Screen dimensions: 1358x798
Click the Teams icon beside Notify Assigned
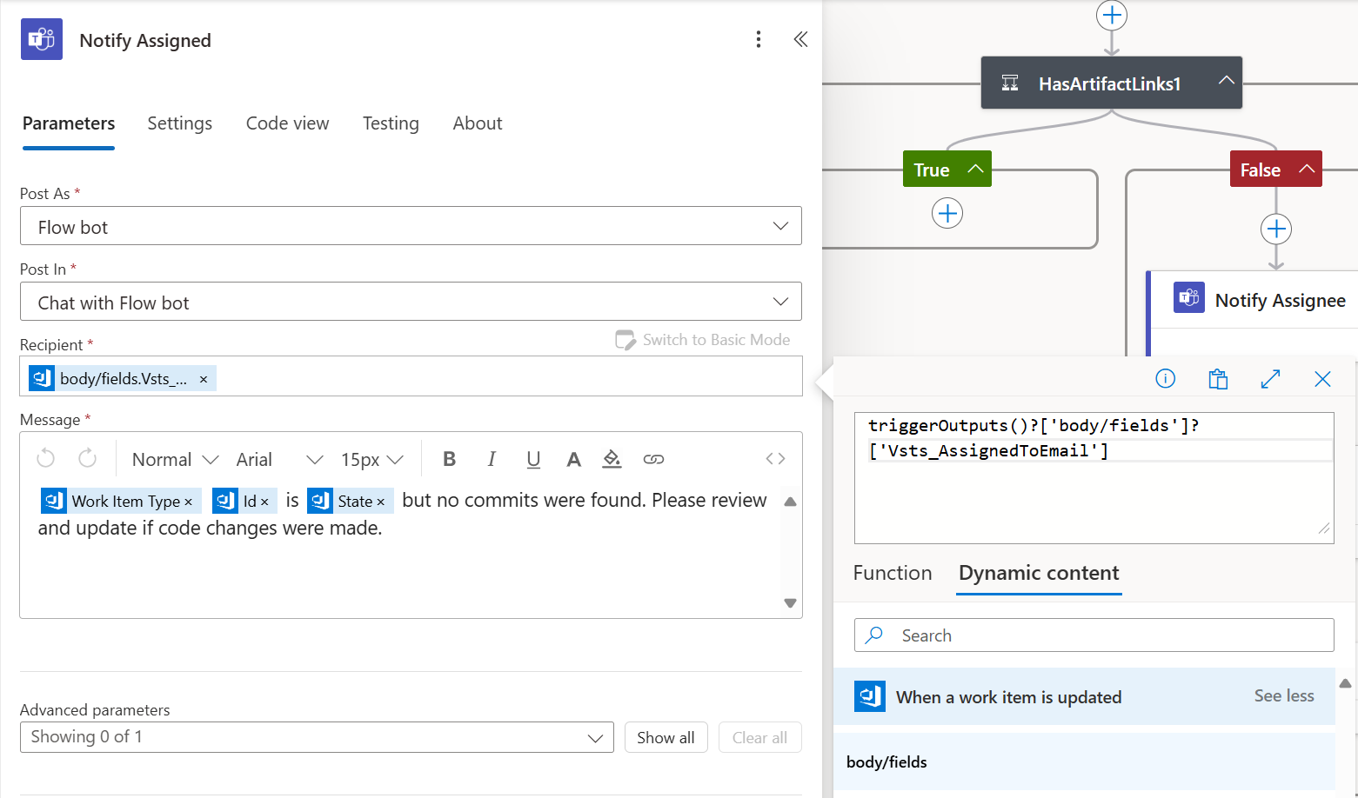pos(42,39)
